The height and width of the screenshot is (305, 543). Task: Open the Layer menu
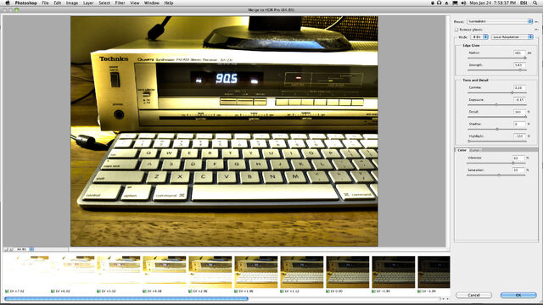click(88, 3)
